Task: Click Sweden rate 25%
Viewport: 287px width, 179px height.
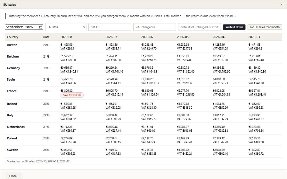Action: pos(46,150)
